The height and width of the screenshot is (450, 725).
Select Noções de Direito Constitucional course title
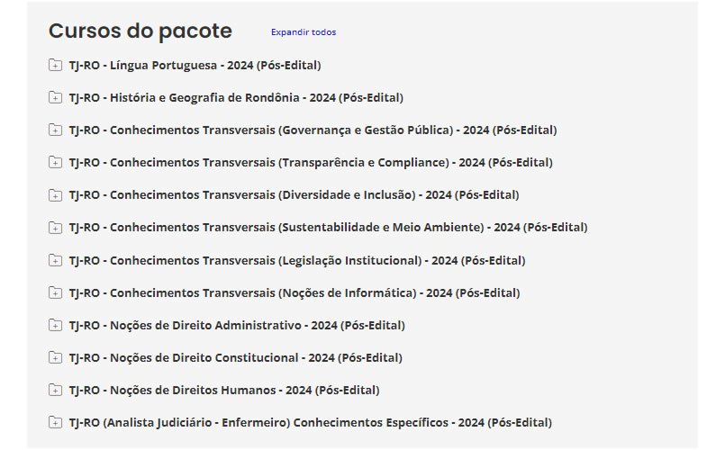pos(235,357)
